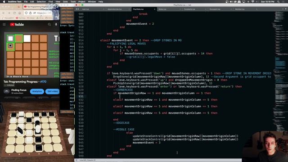288x162 pixels.
Task: Open the address bar three-dot menu
Action: [x=49, y=13]
